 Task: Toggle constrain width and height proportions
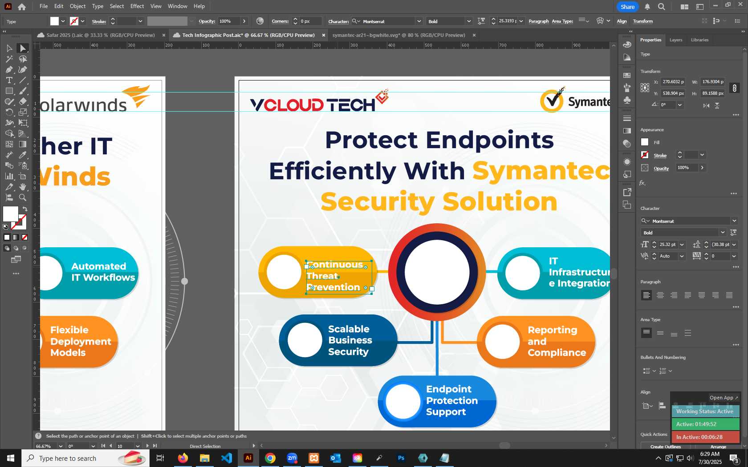click(735, 88)
